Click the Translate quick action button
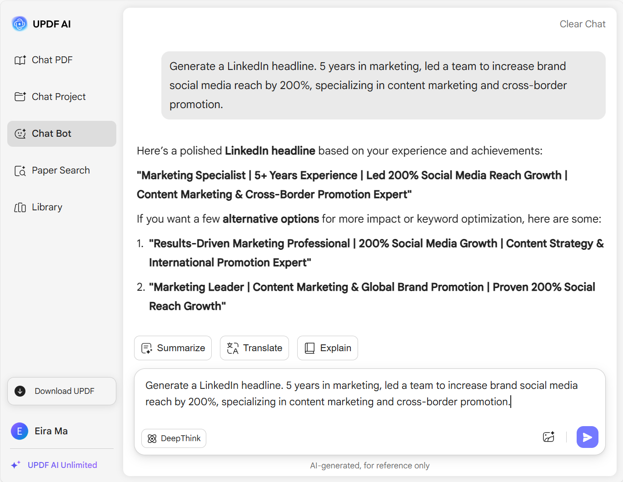This screenshot has width=623, height=482. tap(254, 348)
